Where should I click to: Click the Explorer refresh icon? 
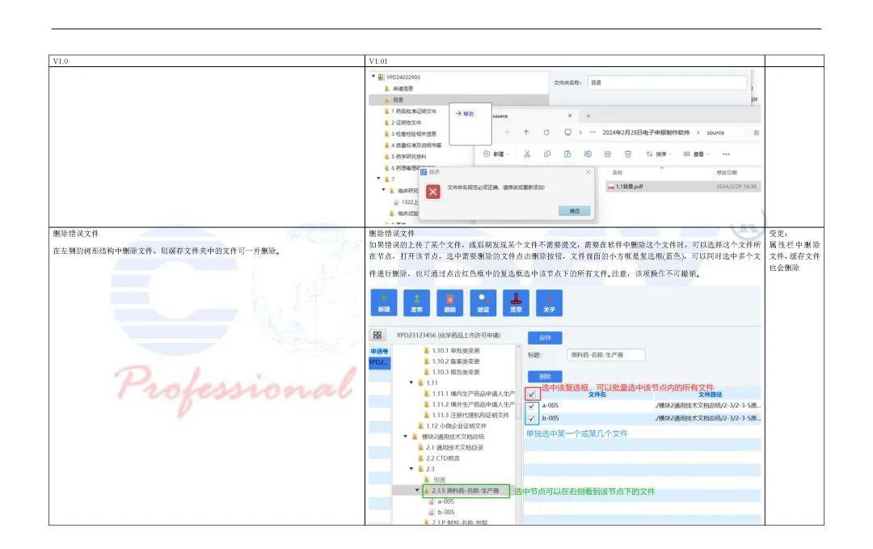point(546,133)
